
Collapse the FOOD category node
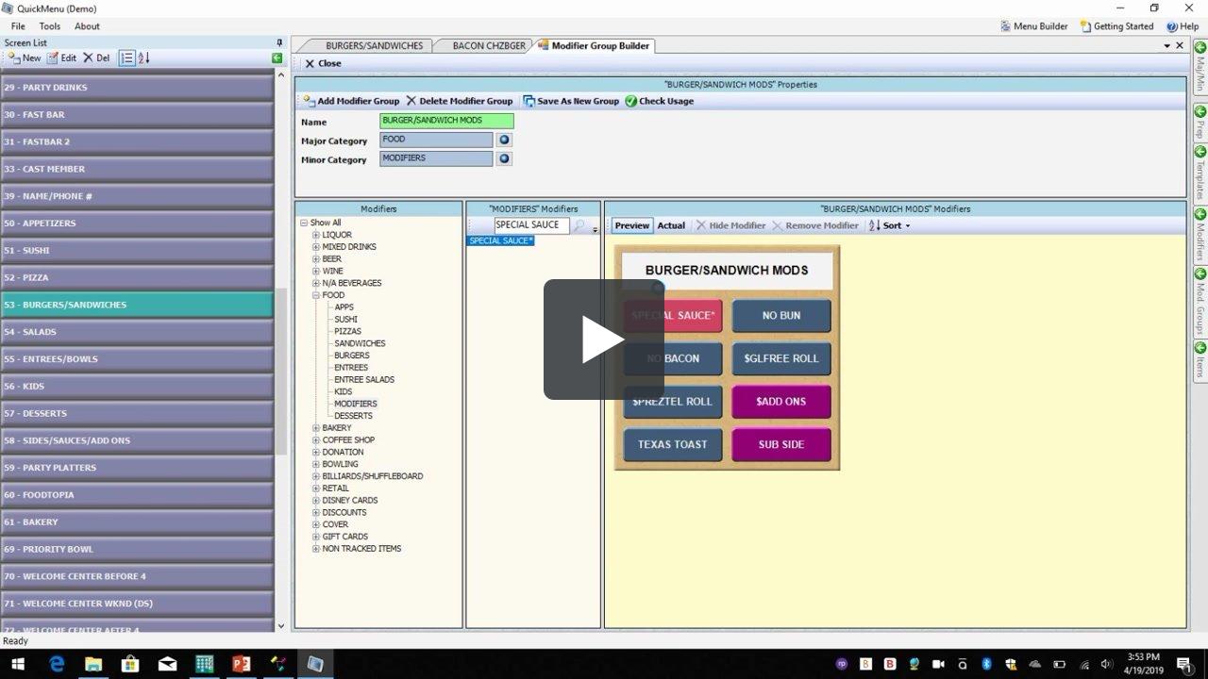pyautogui.click(x=315, y=294)
